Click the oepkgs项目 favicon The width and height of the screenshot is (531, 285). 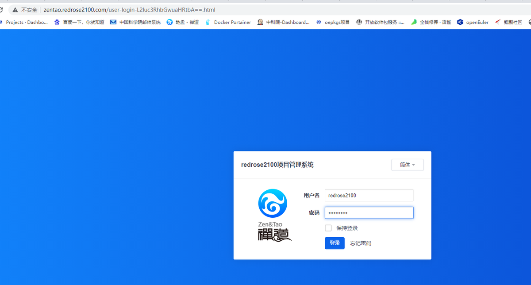(319, 22)
